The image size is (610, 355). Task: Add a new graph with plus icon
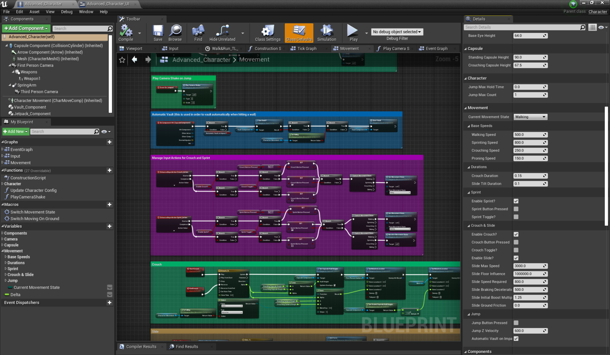pyautogui.click(x=109, y=142)
